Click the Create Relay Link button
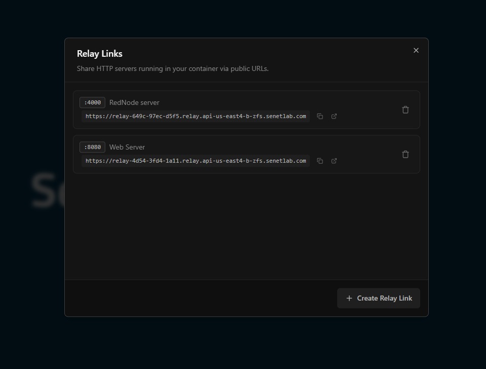486x369 pixels. [x=379, y=298]
